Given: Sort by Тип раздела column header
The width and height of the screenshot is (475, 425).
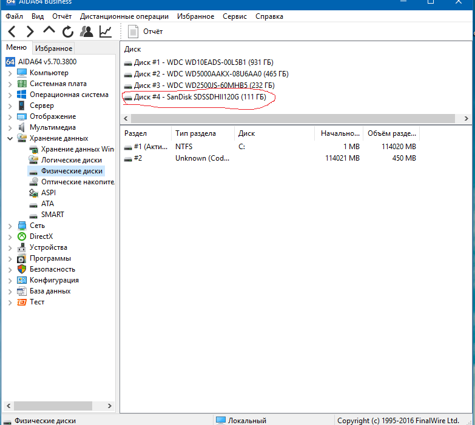Looking at the screenshot, I should 203,133.
